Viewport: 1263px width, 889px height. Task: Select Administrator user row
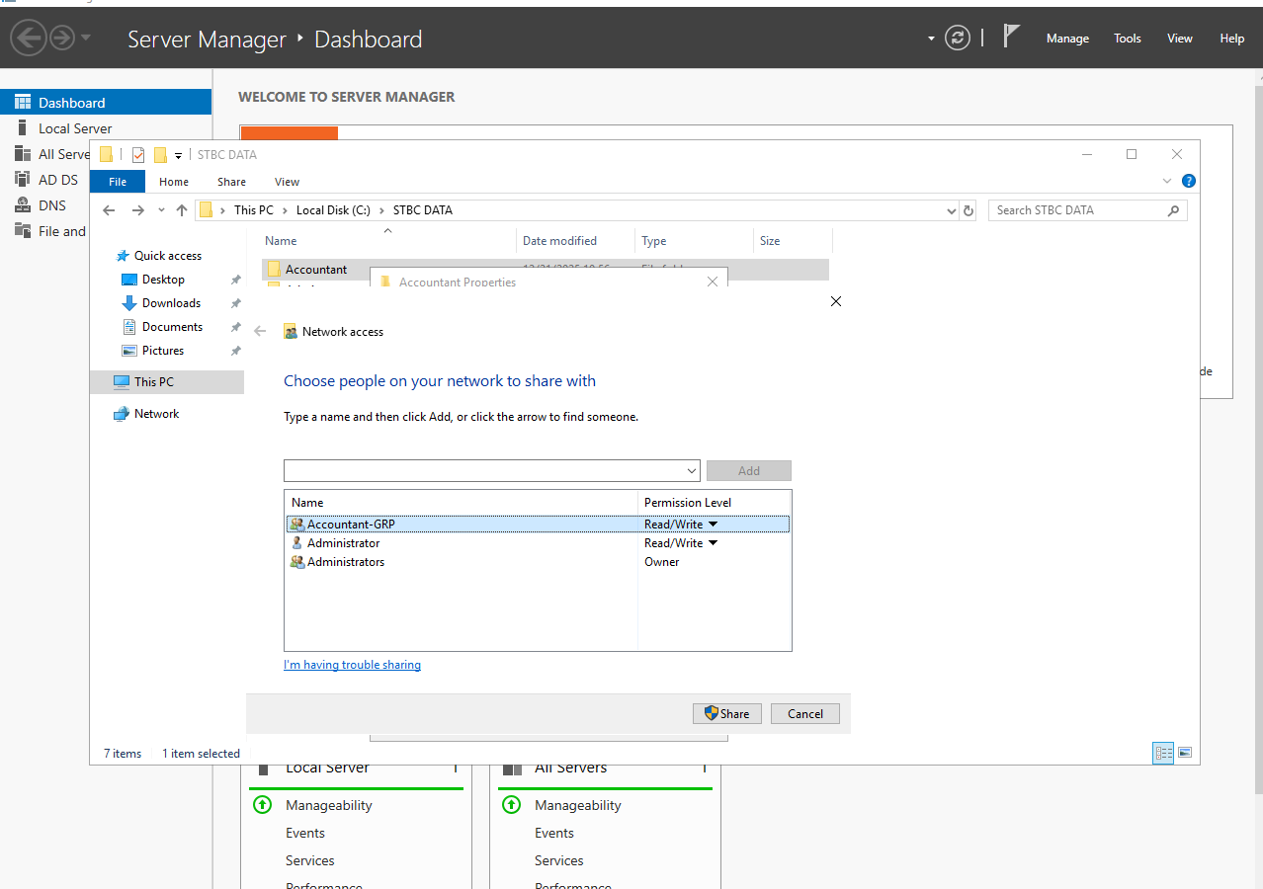click(538, 543)
